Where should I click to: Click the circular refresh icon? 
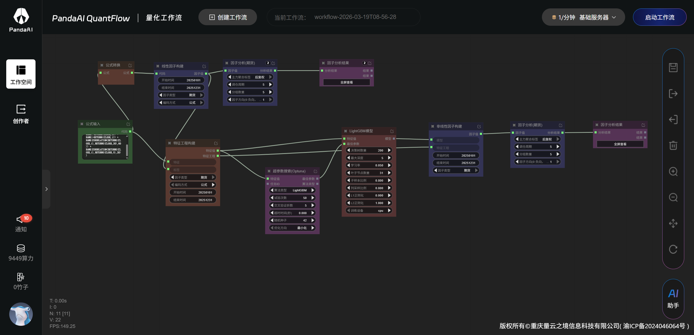[x=673, y=249]
